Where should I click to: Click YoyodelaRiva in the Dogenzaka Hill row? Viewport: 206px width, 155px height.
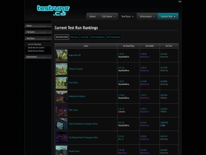point(124,57)
